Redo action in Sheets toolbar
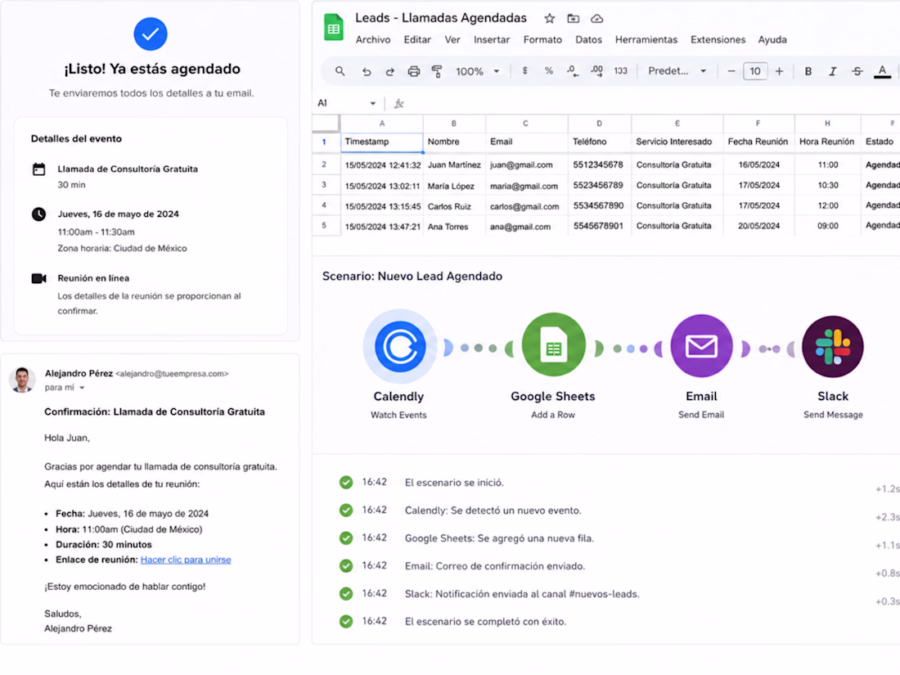Image resolution: width=900 pixels, height=675 pixels. (389, 71)
